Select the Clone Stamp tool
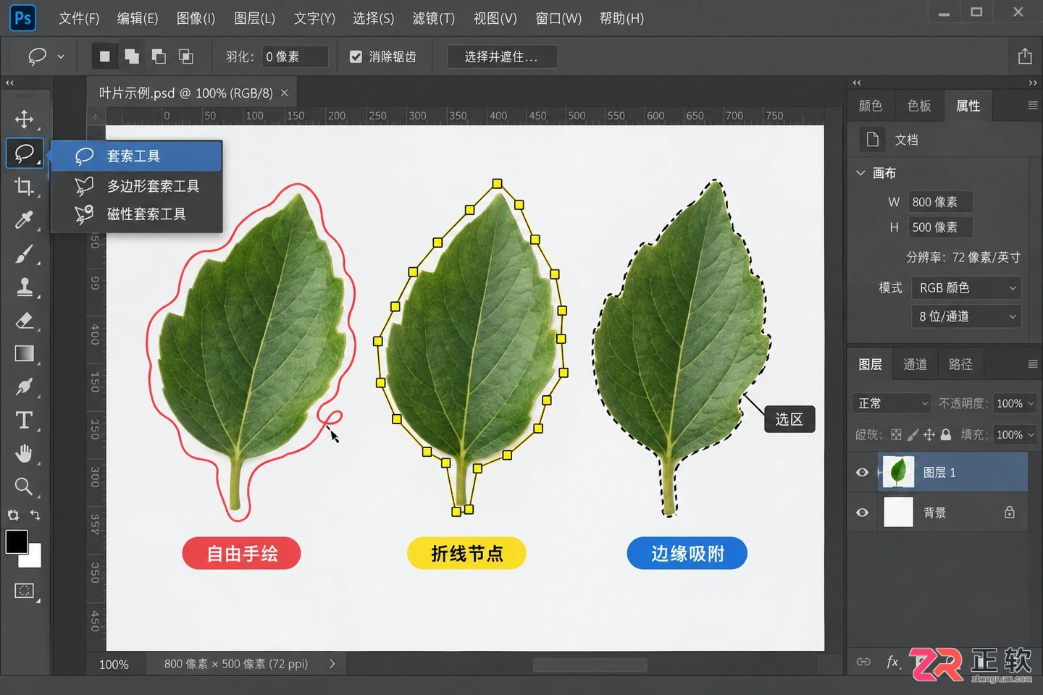This screenshot has height=695, width=1043. 24,287
